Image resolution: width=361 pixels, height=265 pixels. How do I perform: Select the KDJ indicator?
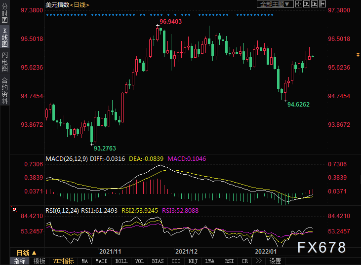[x=193, y=261]
